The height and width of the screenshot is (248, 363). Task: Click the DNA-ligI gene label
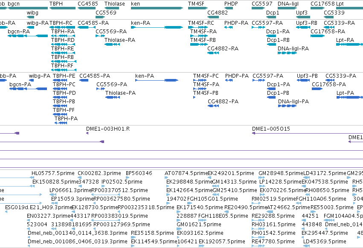click(x=288, y=4)
